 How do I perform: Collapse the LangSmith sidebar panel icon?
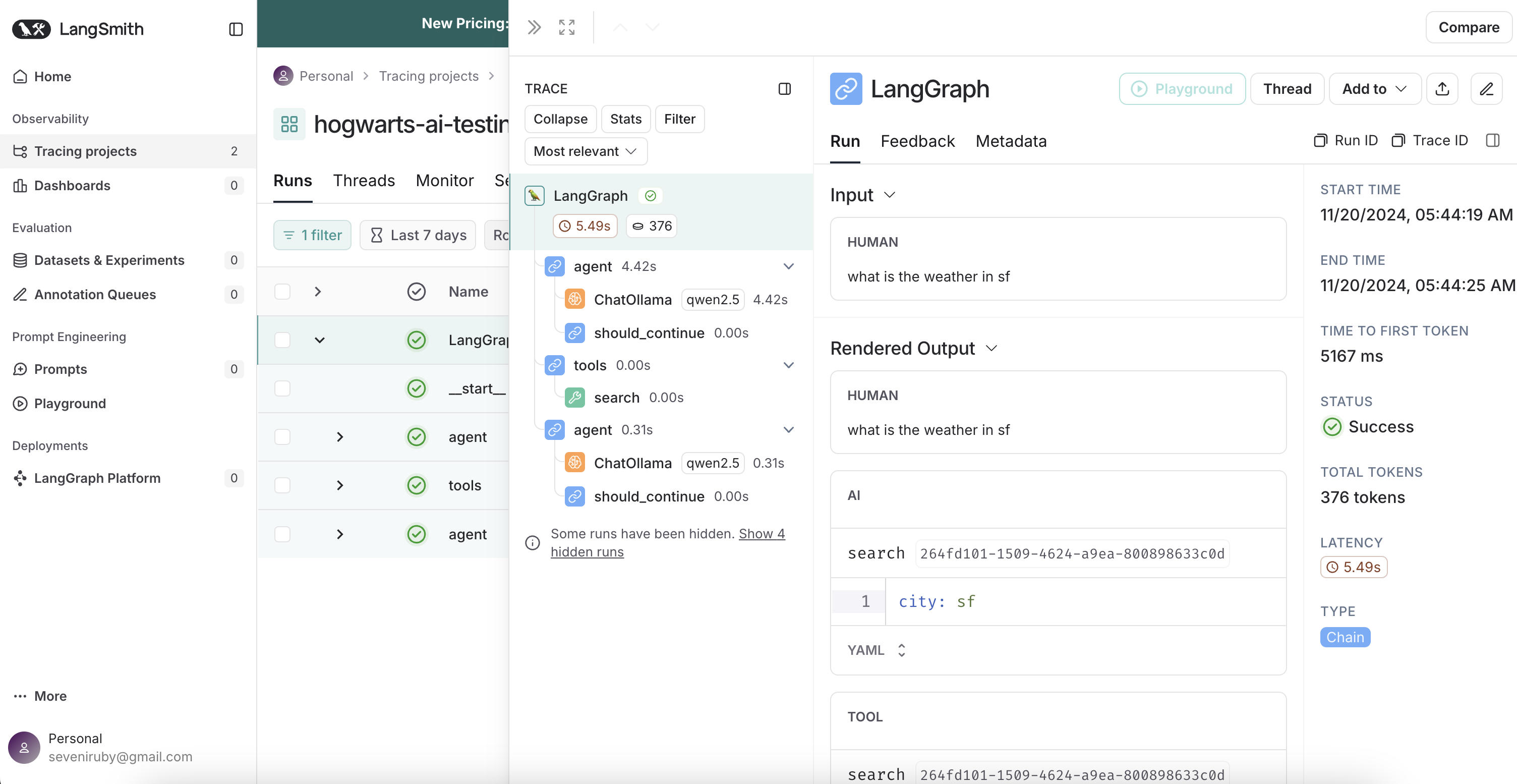pyautogui.click(x=236, y=29)
